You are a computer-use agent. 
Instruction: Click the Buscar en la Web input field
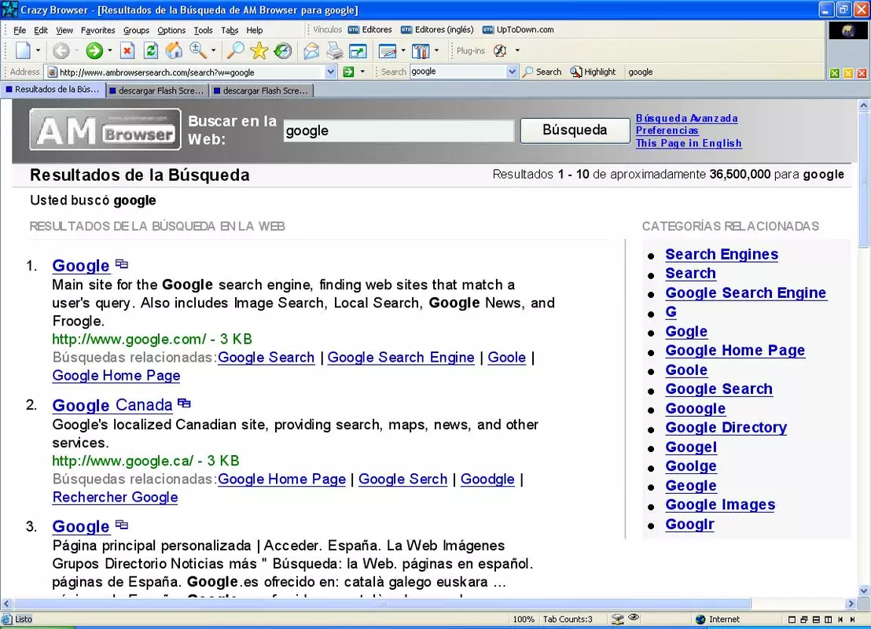(x=399, y=131)
